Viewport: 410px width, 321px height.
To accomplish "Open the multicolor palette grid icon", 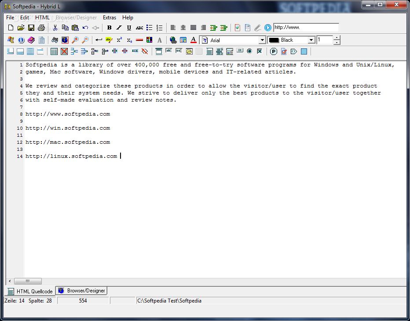I will click(x=149, y=40).
